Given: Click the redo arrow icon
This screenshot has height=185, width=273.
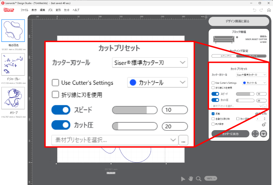Looking at the screenshot, I should (x=261, y=10).
